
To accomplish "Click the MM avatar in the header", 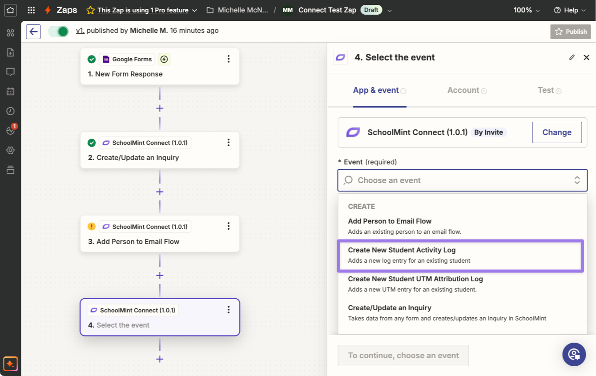I will (288, 10).
